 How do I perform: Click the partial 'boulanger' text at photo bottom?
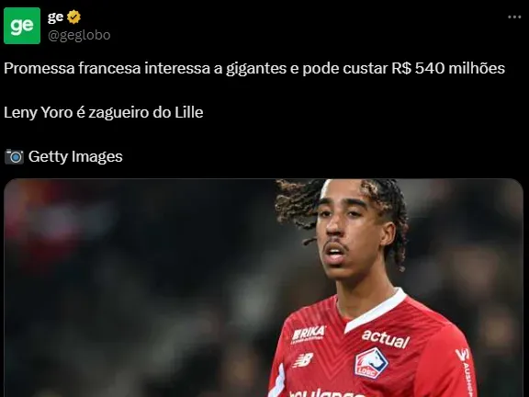pos(323,393)
